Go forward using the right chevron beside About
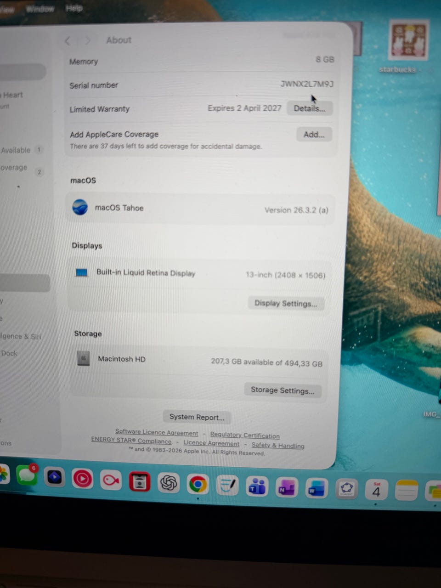This screenshot has height=588, width=441. pyautogui.click(x=87, y=41)
